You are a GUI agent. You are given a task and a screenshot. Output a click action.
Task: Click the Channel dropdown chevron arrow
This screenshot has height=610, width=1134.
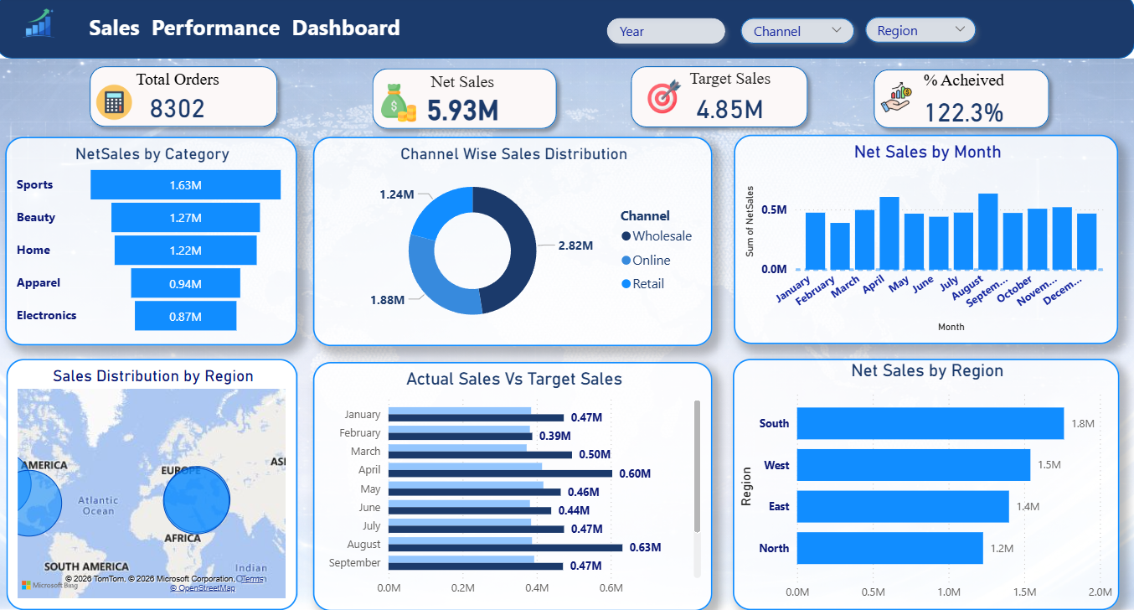click(837, 30)
